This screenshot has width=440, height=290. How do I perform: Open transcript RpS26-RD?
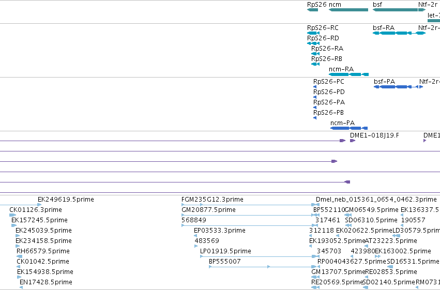[323, 38]
